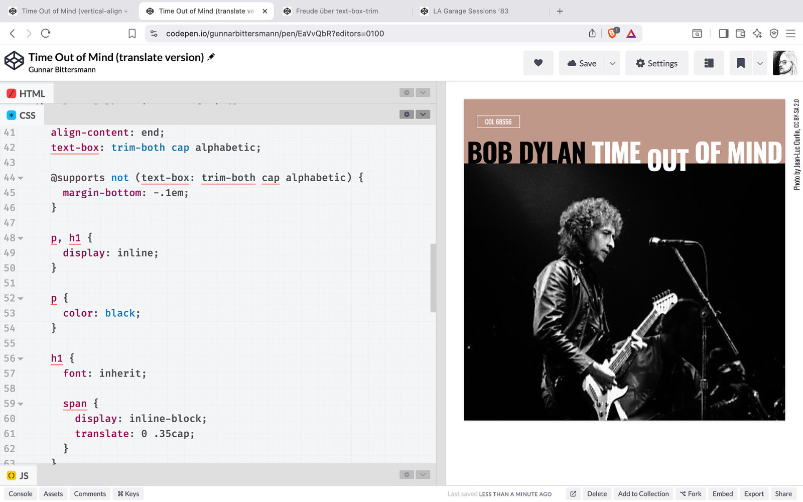The width and height of the screenshot is (803, 502).
Task: Delete this pen
Action: click(597, 494)
